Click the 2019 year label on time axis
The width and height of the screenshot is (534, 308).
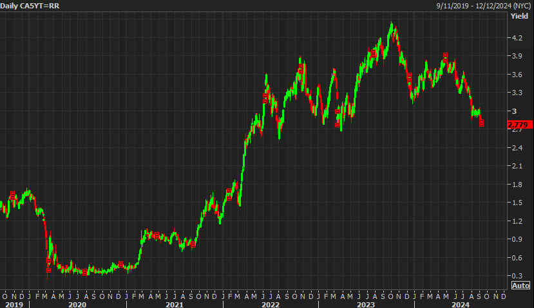[14, 304]
